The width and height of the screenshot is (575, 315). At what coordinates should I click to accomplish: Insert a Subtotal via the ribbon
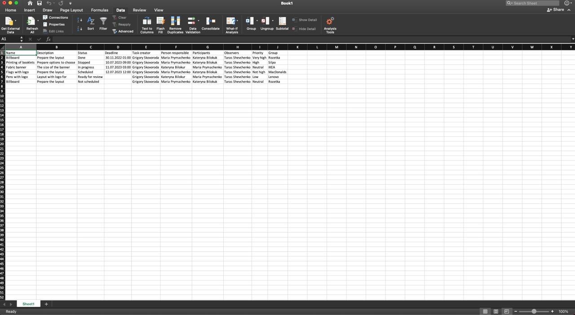coord(282,22)
